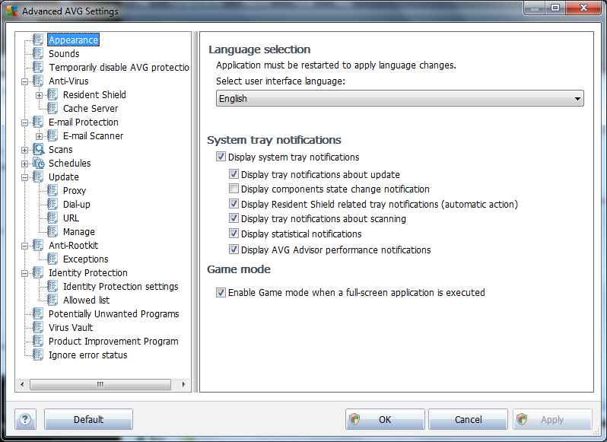Image resolution: width=607 pixels, height=442 pixels.
Task: Collapse the Anti-Rootkit tree node
Action: [x=25, y=246]
